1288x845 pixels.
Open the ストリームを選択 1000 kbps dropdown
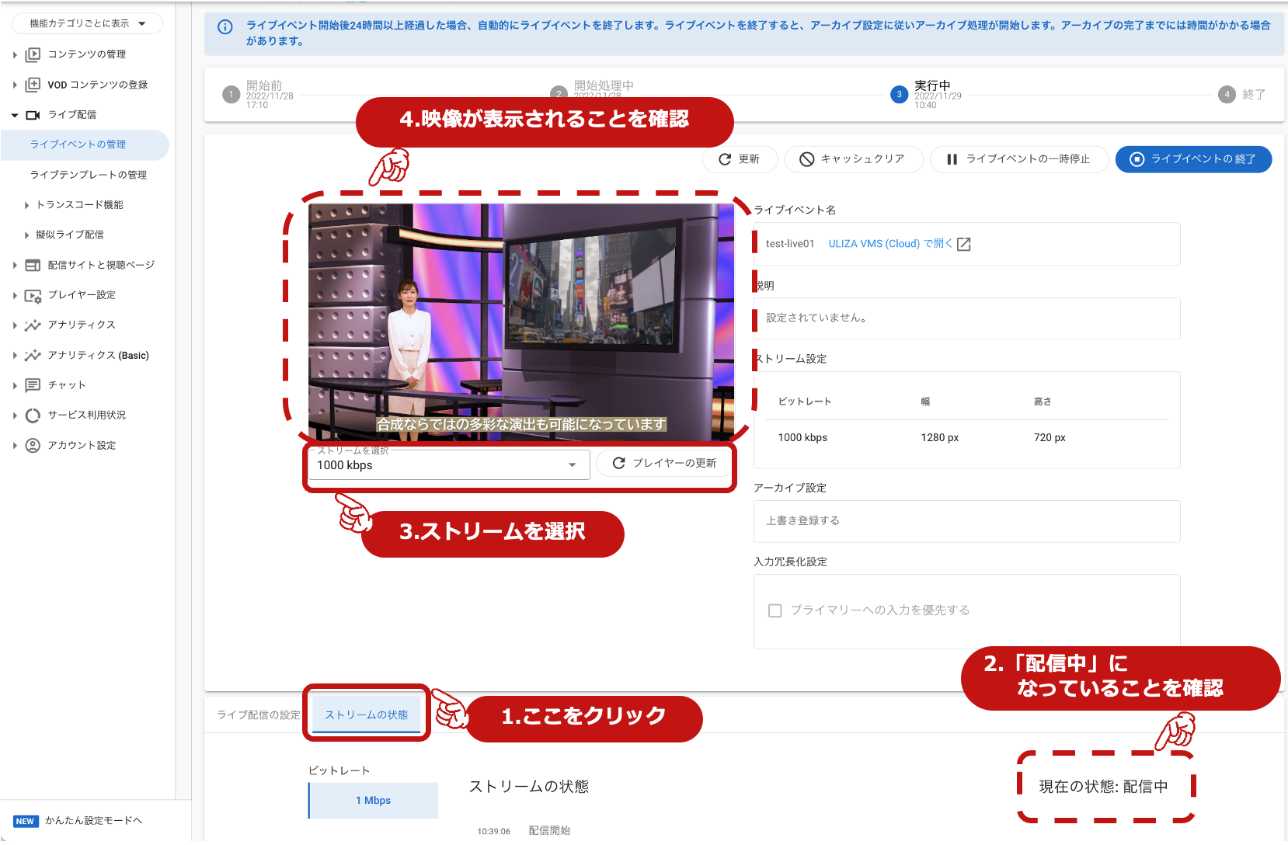[449, 465]
